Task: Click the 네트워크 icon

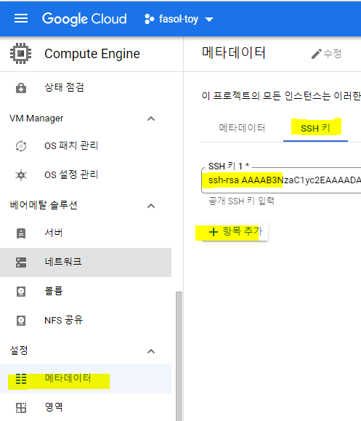Action: coord(21,262)
